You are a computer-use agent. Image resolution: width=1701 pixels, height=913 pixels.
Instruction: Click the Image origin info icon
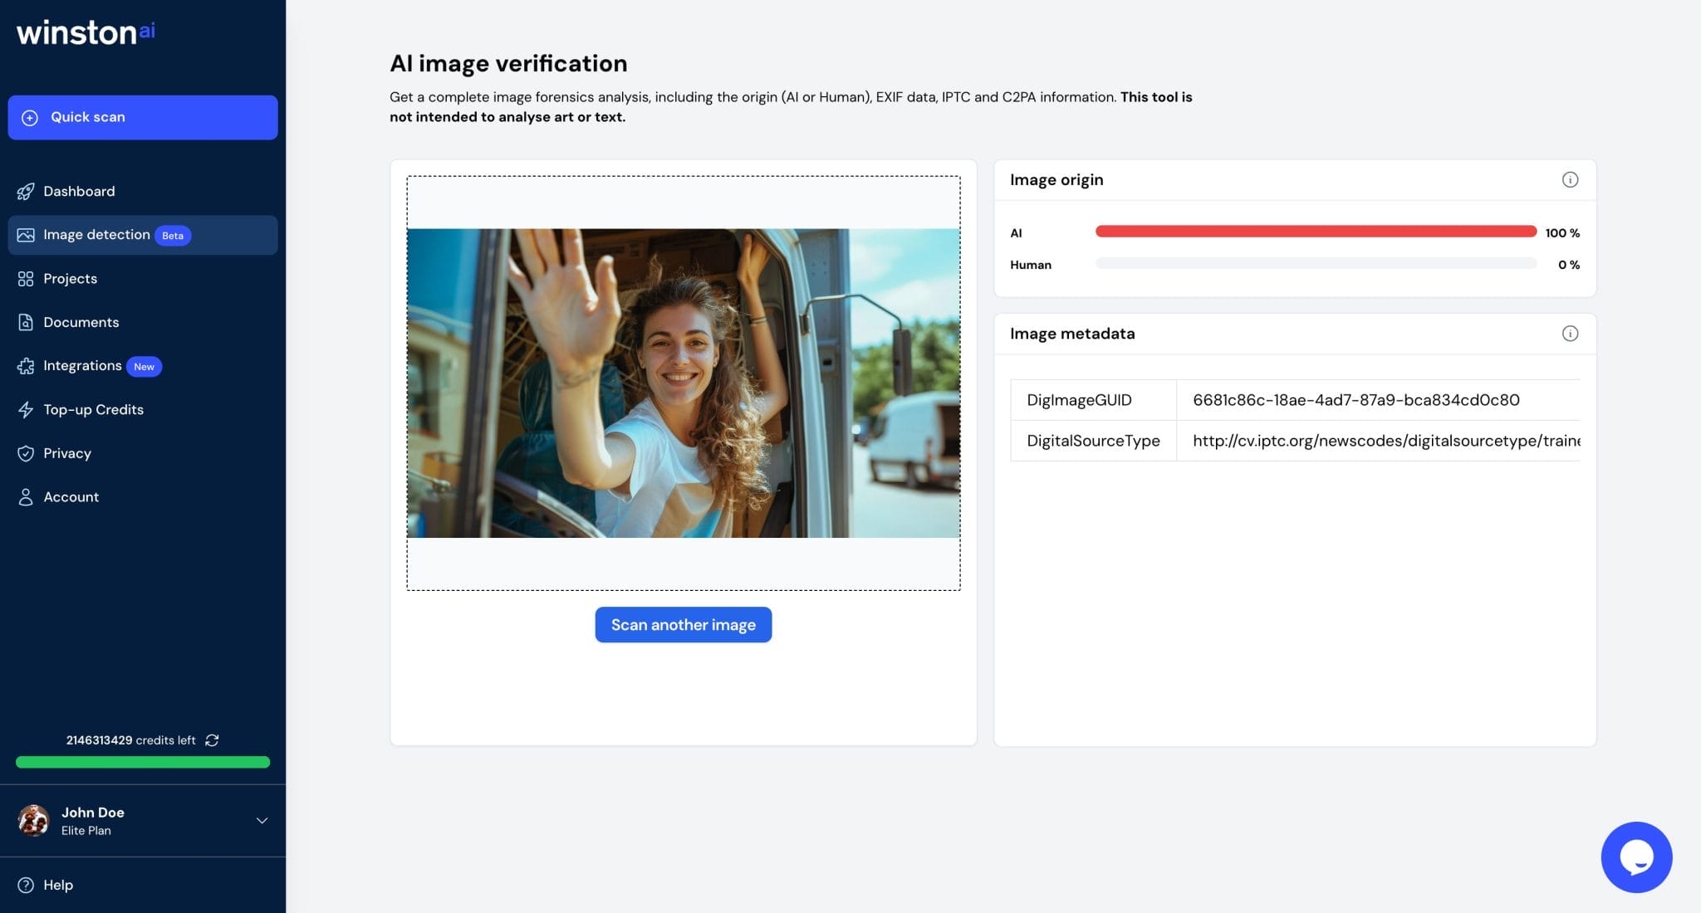coord(1570,178)
